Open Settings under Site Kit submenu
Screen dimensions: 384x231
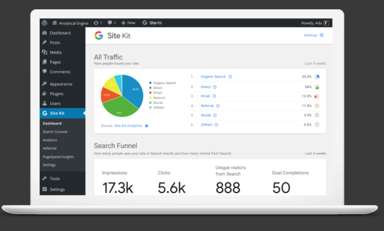49,165
